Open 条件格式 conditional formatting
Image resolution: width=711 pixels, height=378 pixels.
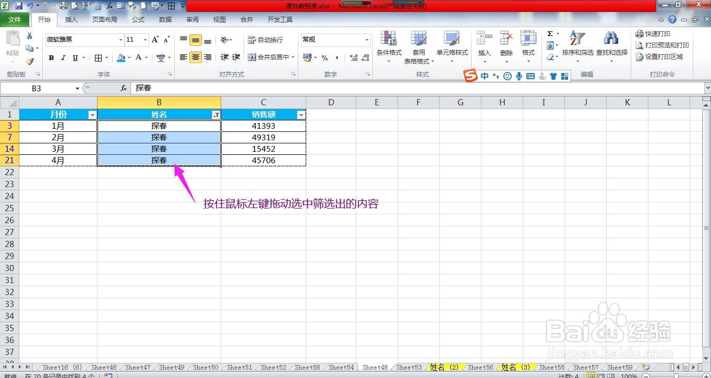coord(389,47)
